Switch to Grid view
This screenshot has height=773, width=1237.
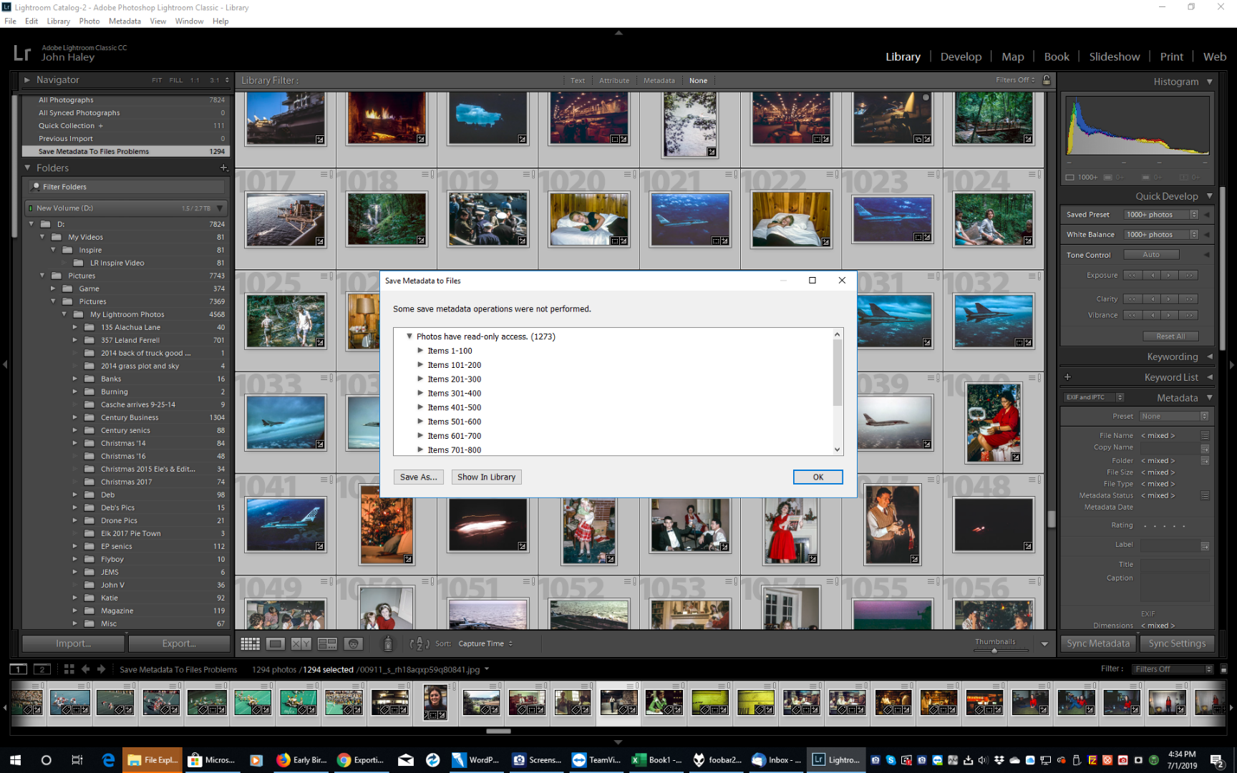(x=250, y=644)
